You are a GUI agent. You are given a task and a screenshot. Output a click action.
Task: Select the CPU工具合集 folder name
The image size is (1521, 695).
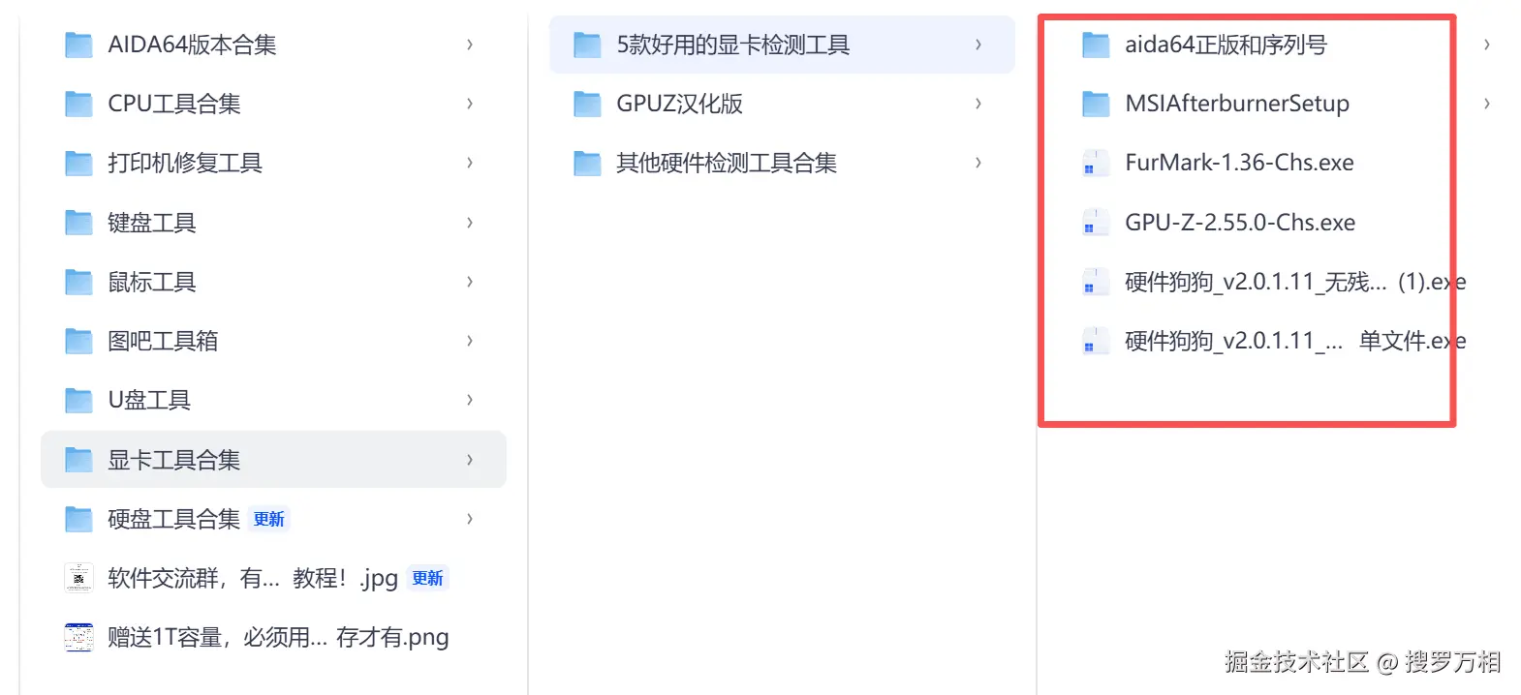click(x=174, y=104)
